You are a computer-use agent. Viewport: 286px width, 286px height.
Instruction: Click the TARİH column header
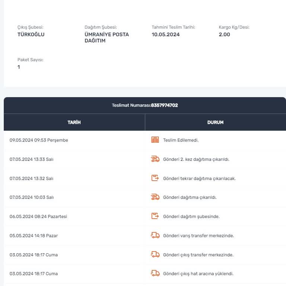[x=74, y=122]
